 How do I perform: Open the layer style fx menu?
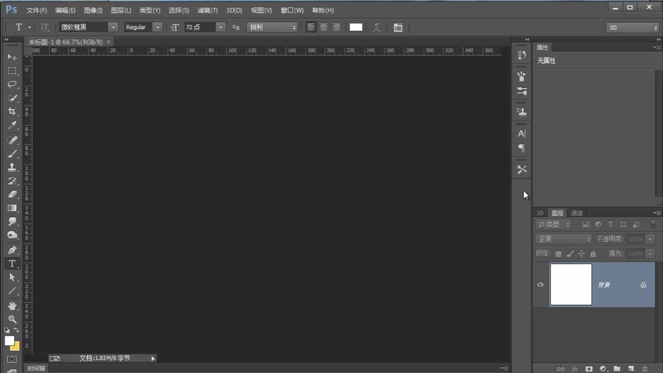coord(575,369)
